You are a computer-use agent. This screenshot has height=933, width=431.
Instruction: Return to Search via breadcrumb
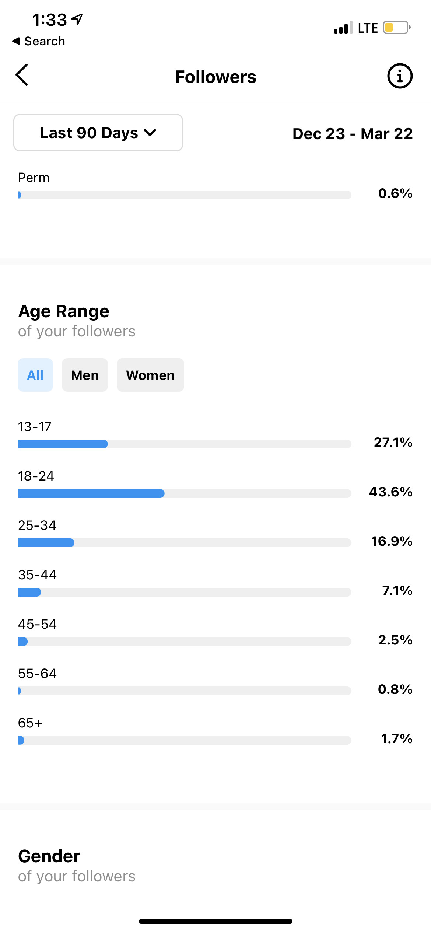(39, 41)
